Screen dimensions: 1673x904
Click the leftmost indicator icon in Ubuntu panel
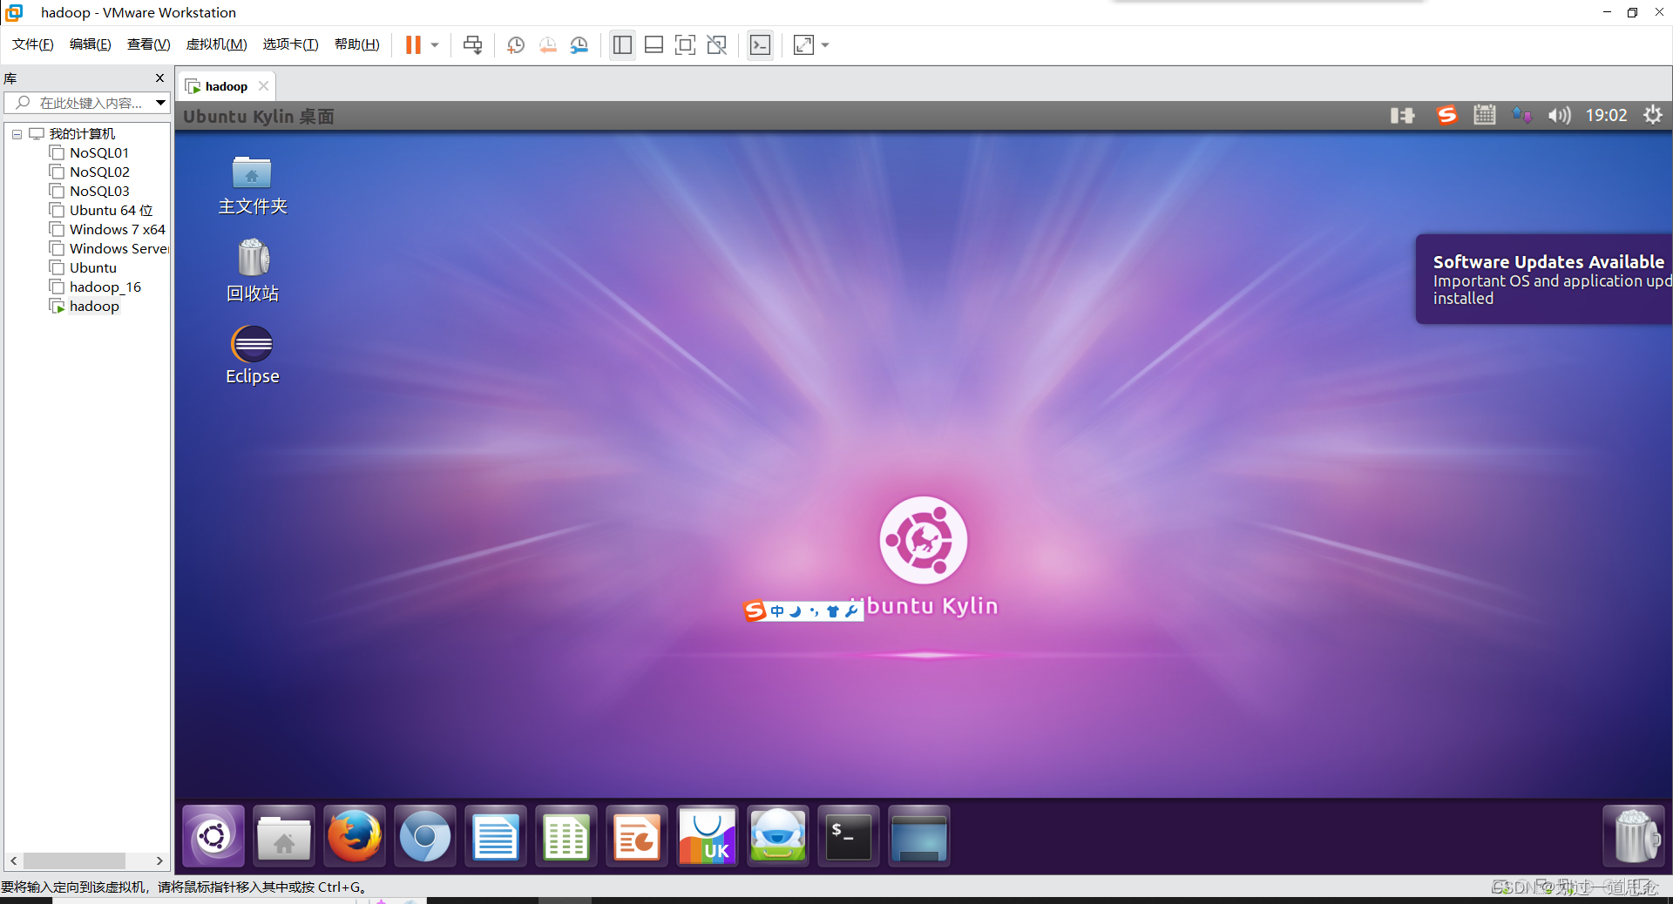click(1403, 115)
